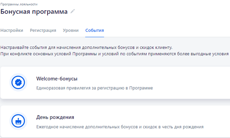Open the День рождения event title

point(55,117)
